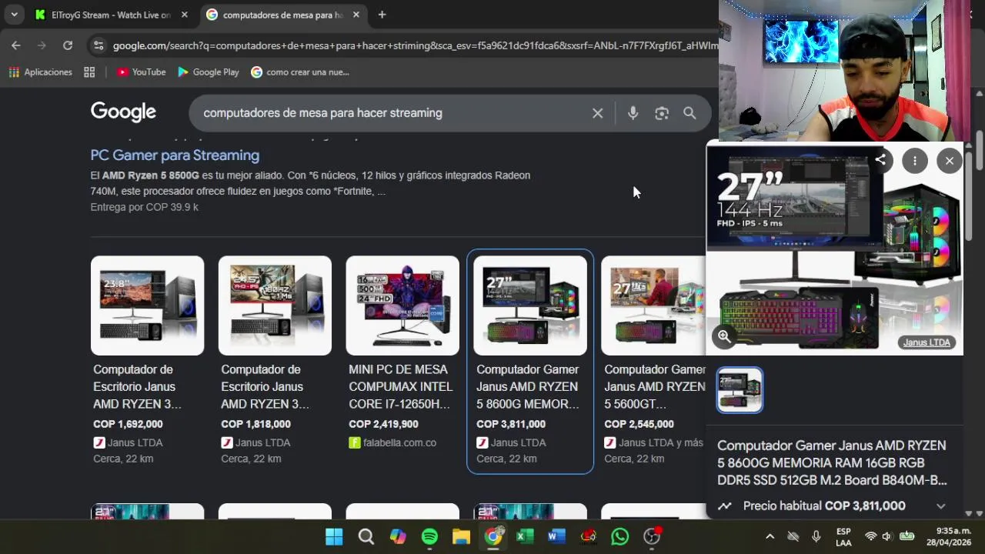Viewport: 985px width, 554px height.
Task: Open site information icon in address bar
Action: click(98, 45)
